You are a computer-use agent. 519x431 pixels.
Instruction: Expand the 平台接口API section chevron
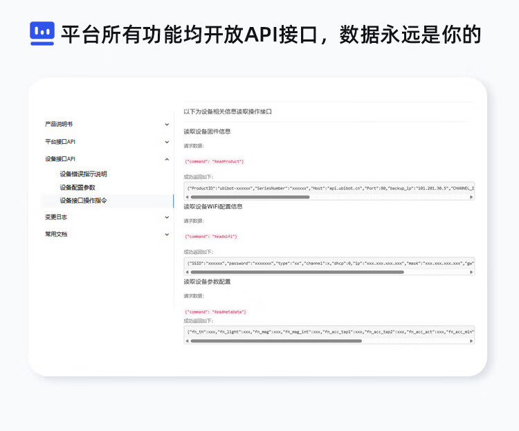pyautogui.click(x=167, y=142)
